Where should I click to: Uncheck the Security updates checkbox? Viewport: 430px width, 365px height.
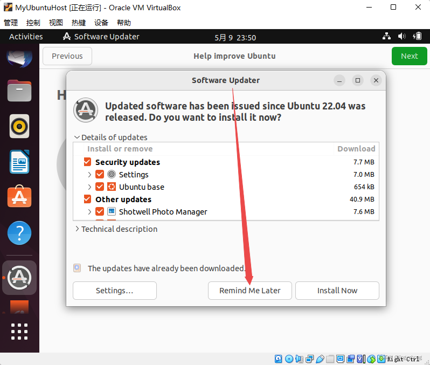87,162
